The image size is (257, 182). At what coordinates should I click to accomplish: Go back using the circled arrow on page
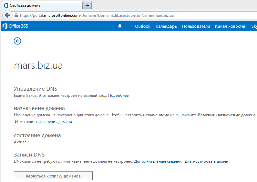[17, 41]
